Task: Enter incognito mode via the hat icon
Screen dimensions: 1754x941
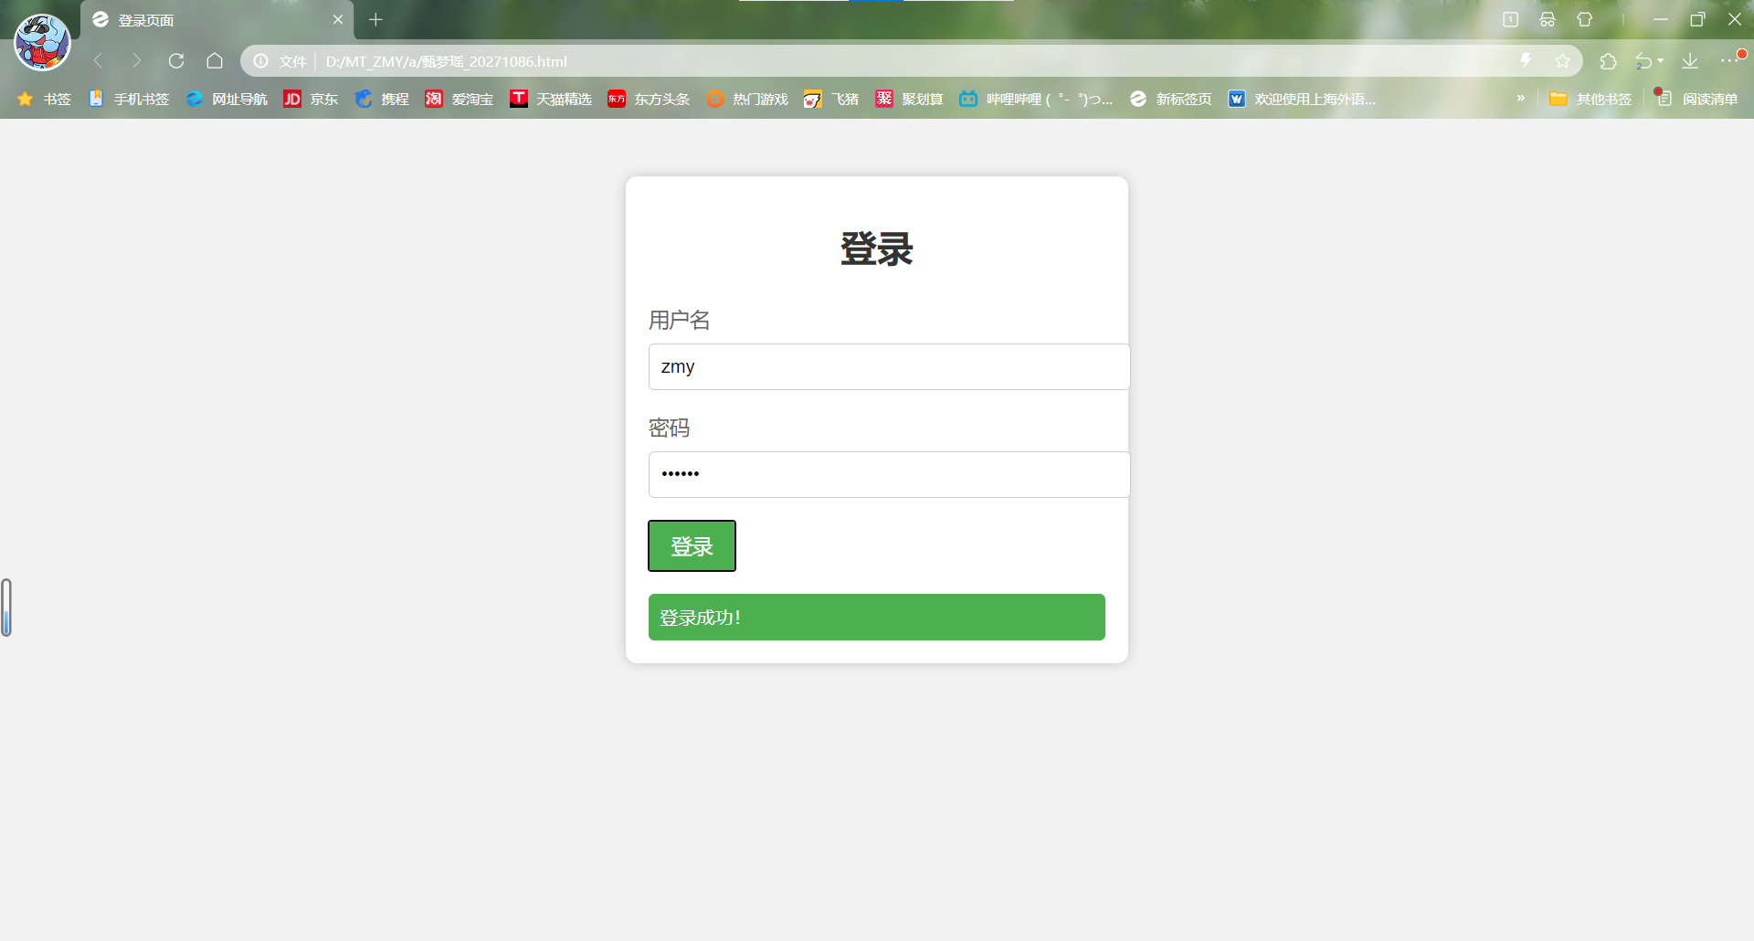Action: click(x=1548, y=19)
